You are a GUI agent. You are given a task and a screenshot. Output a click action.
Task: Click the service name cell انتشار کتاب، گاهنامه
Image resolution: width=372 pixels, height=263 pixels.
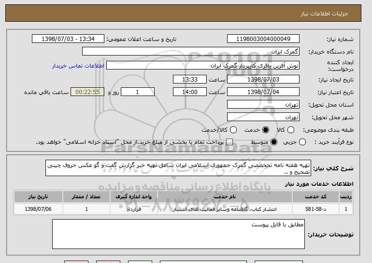pyautogui.click(x=225, y=209)
